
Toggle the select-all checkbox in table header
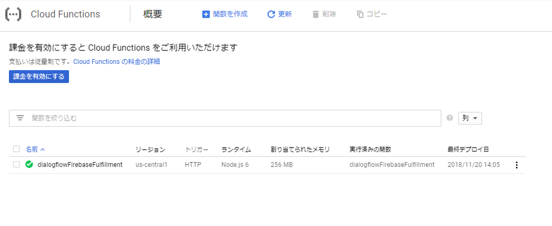pyautogui.click(x=16, y=149)
